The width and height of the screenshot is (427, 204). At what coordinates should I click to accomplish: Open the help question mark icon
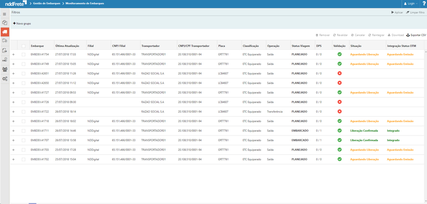tap(423, 4)
